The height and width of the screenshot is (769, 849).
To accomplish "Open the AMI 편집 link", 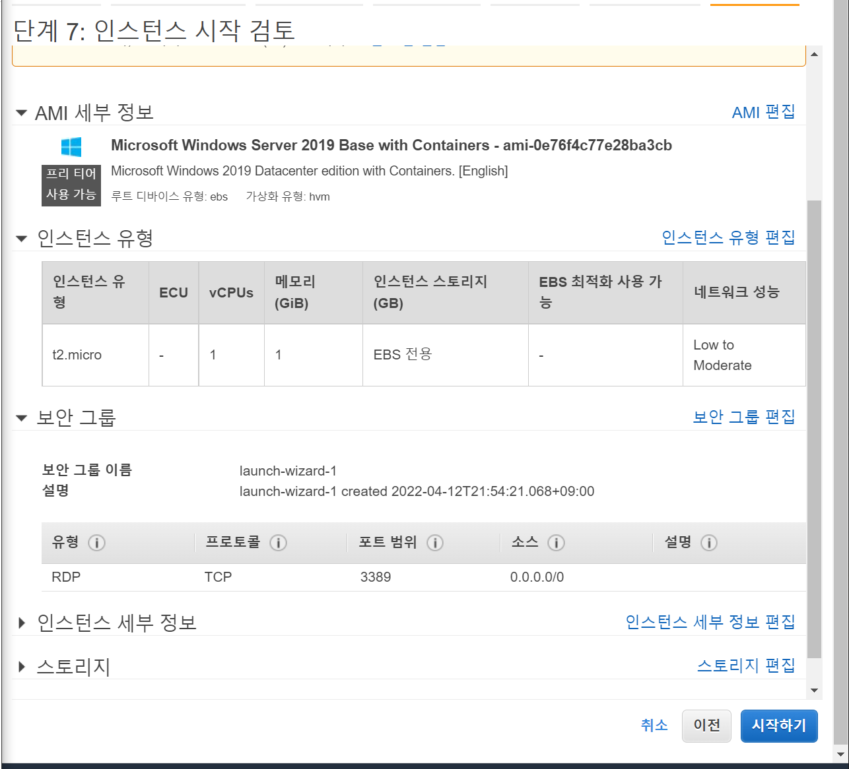I will (x=763, y=112).
